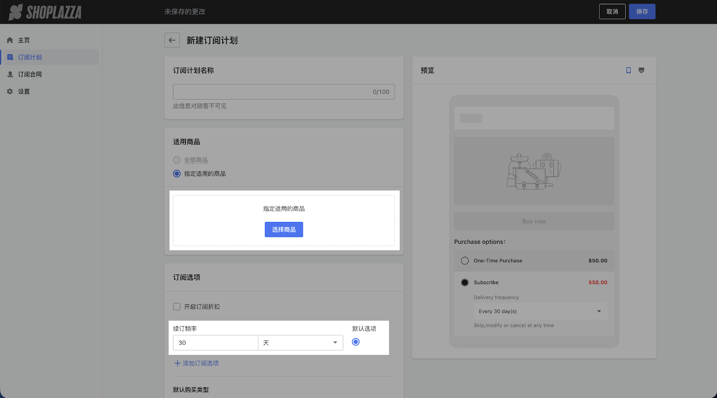Open 订阅计划 in the sidebar
Screen dimensions: 717x398
click(30, 57)
